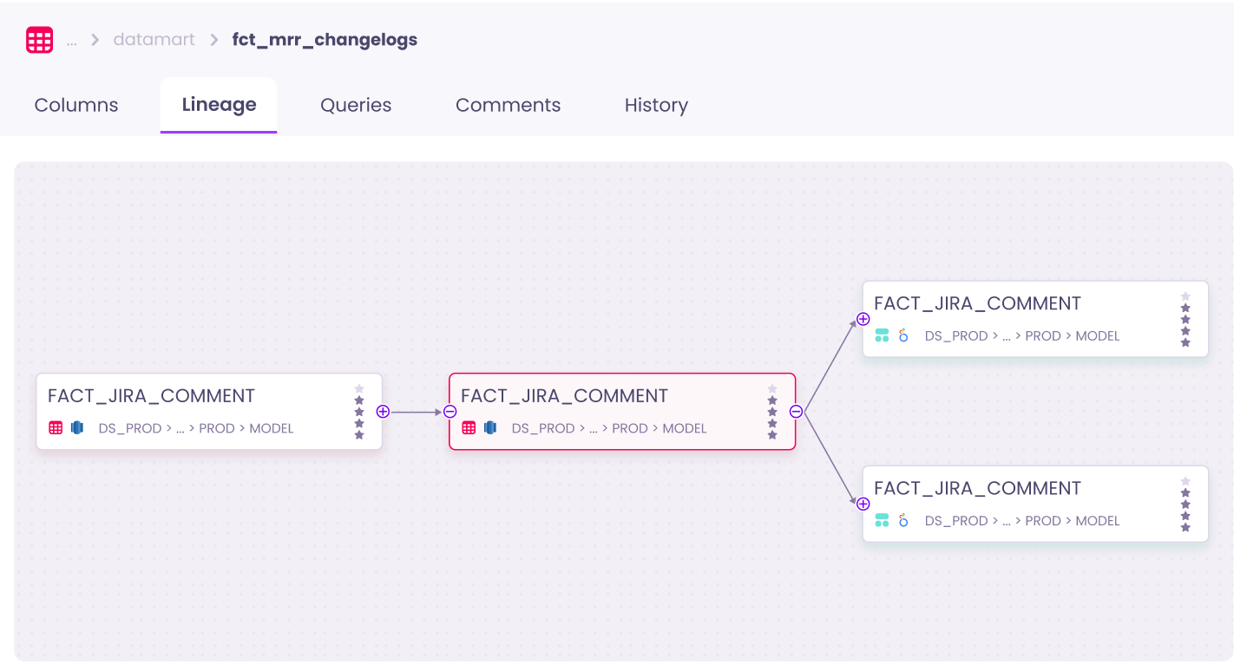Select the lower-right FACT_JIRA_COMMENT node title

(977, 488)
